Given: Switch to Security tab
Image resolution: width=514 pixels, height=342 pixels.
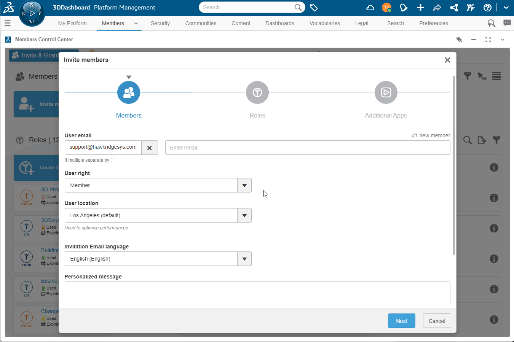Looking at the screenshot, I should [x=160, y=23].
